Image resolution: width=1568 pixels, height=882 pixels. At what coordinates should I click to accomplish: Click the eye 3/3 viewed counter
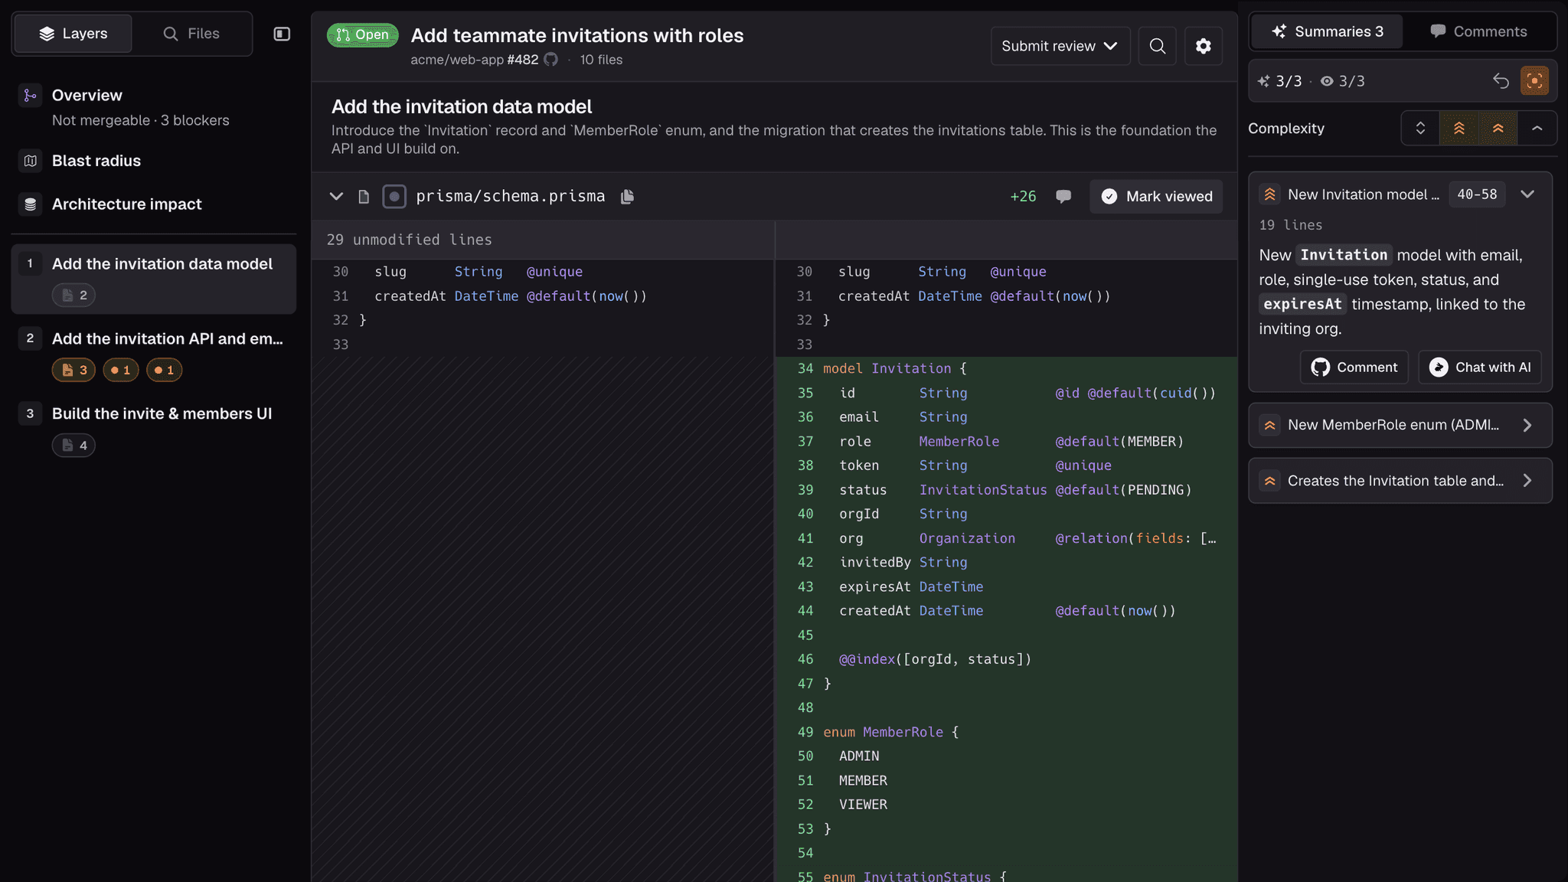pos(1343,81)
